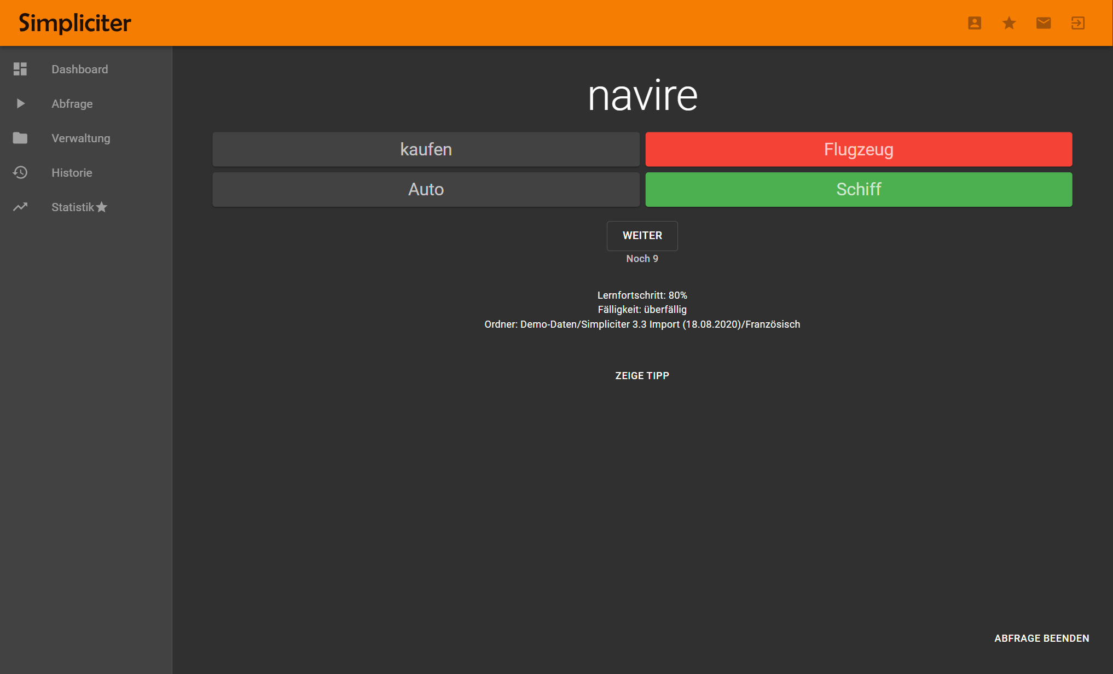Click the Abfrage play arrow icon
The image size is (1113, 674).
pos(20,103)
